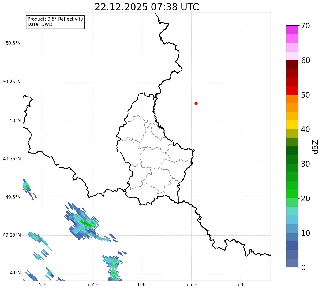Pick the yellow colorbar swatch at 40 dBZ

292,125
